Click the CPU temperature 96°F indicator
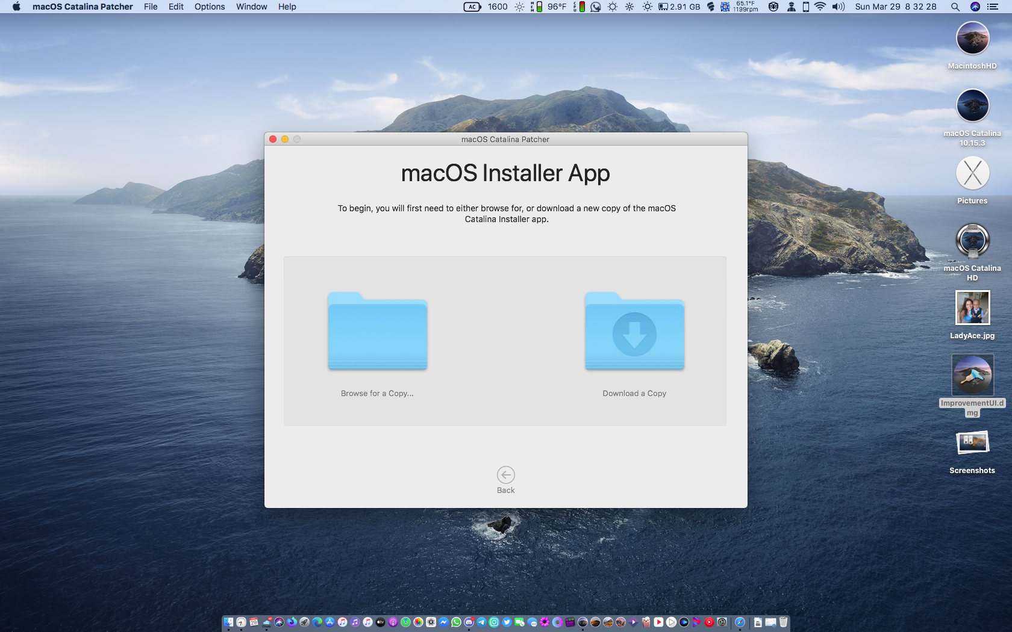Screen dimensions: 1012x632 coord(557,7)
